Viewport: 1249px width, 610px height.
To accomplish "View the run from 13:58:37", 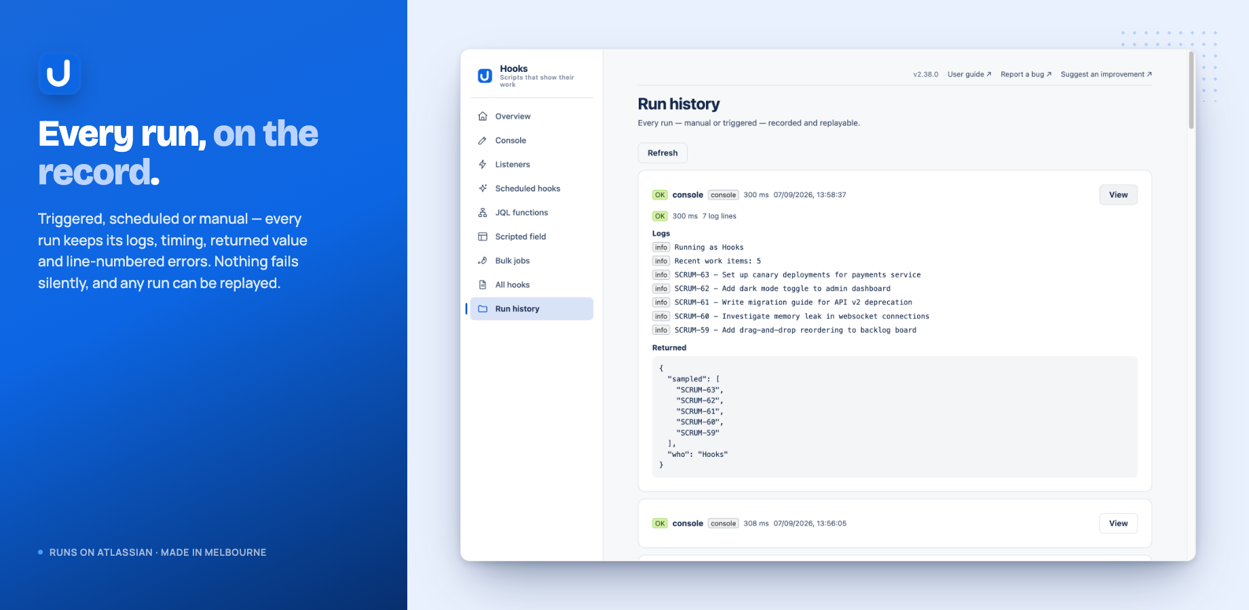I will pyautogui.click(x=1118, y=195).
